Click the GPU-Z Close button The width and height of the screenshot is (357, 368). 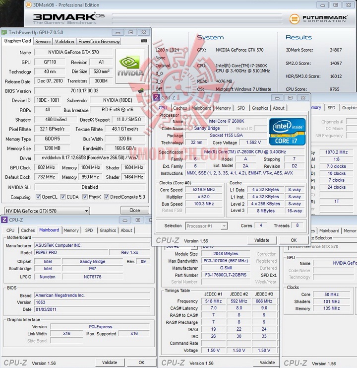click(135, 210)
